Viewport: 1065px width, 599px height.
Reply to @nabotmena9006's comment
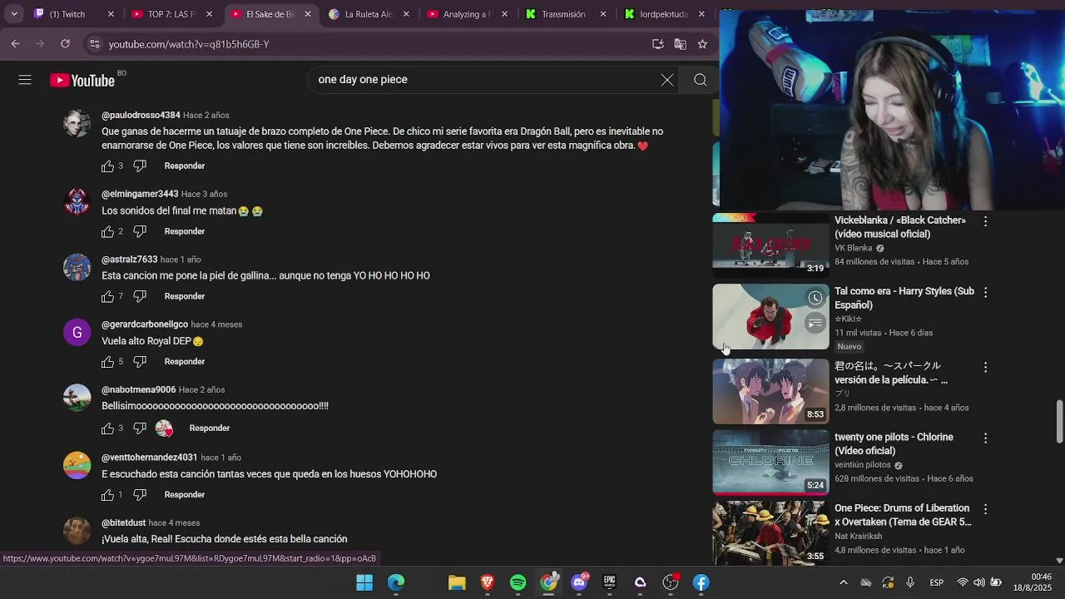210,428
